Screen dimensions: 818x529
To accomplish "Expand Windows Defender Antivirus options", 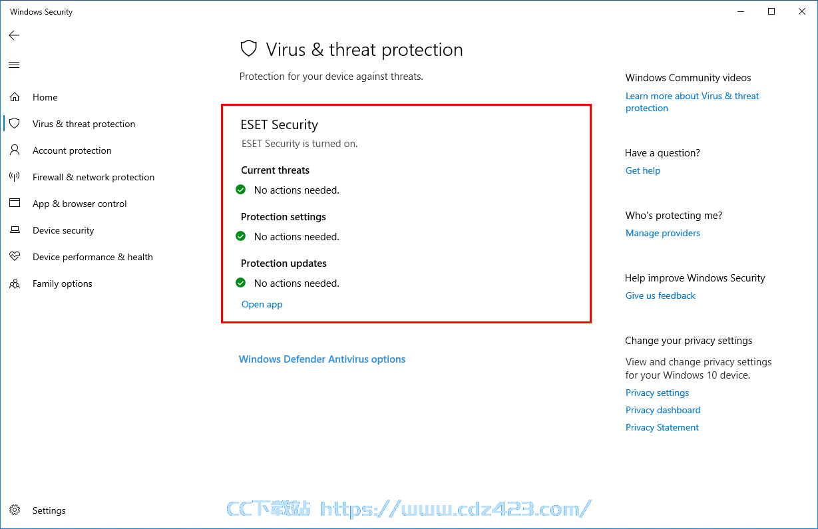I will (322, 359).
